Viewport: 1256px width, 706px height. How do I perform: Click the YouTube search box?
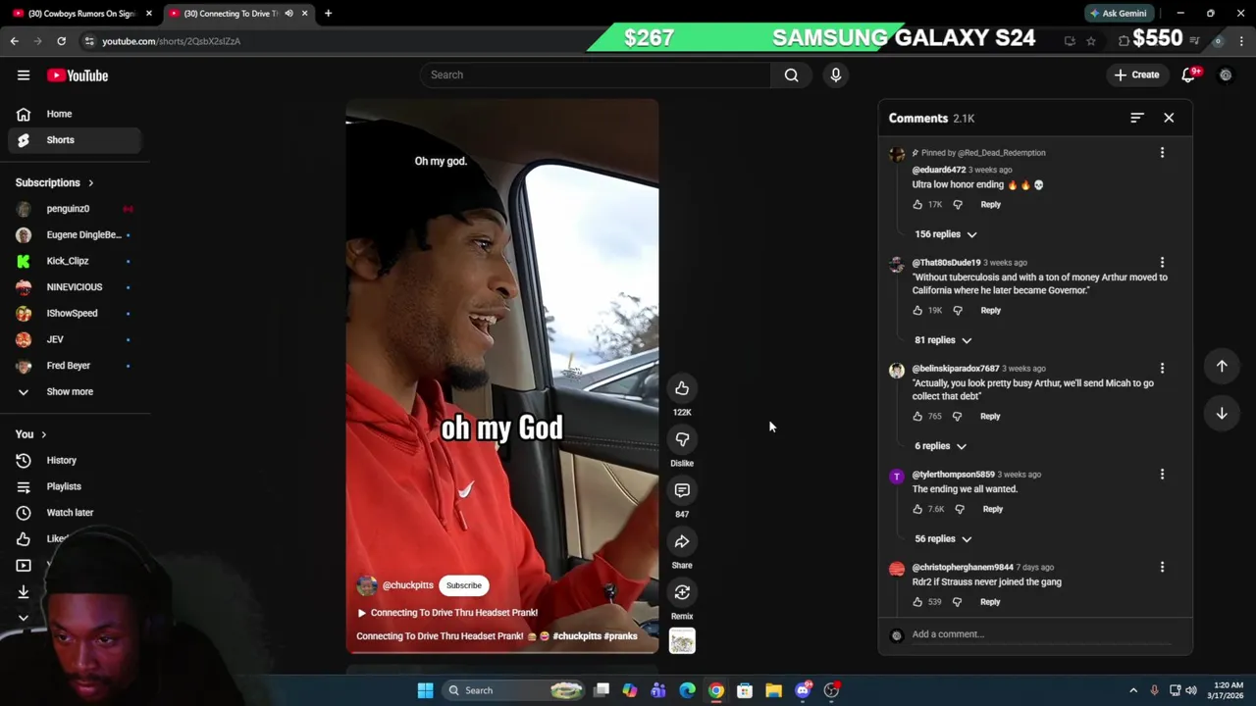[597, 75]
